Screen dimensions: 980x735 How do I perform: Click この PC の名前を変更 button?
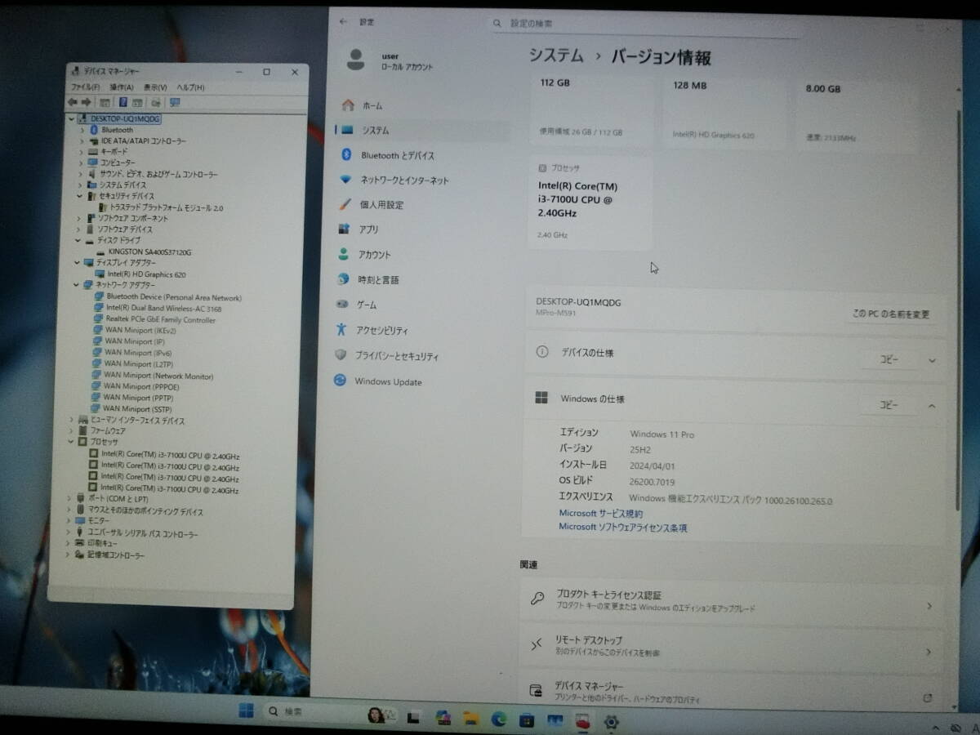[x=892, y=314]
